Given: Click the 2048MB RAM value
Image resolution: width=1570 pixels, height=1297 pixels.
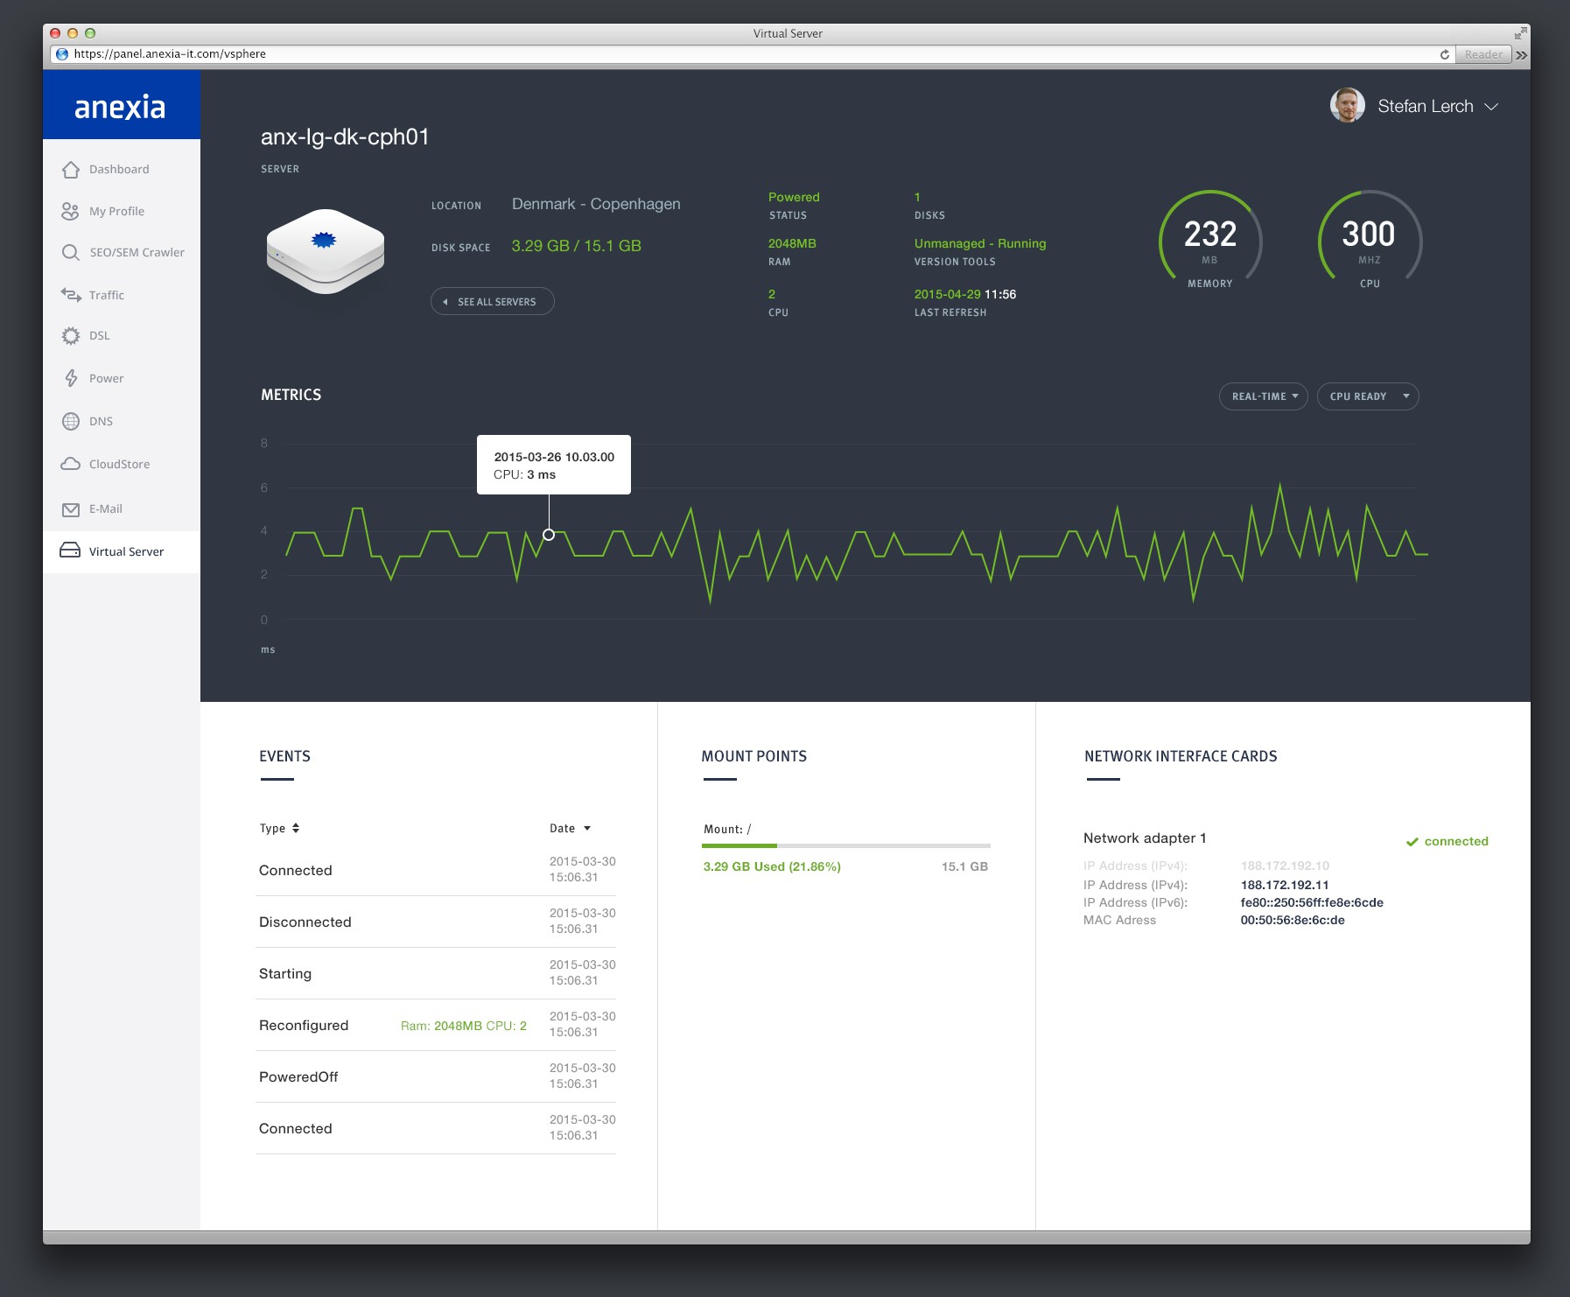Looking at the screenshot, I should 792,243.
